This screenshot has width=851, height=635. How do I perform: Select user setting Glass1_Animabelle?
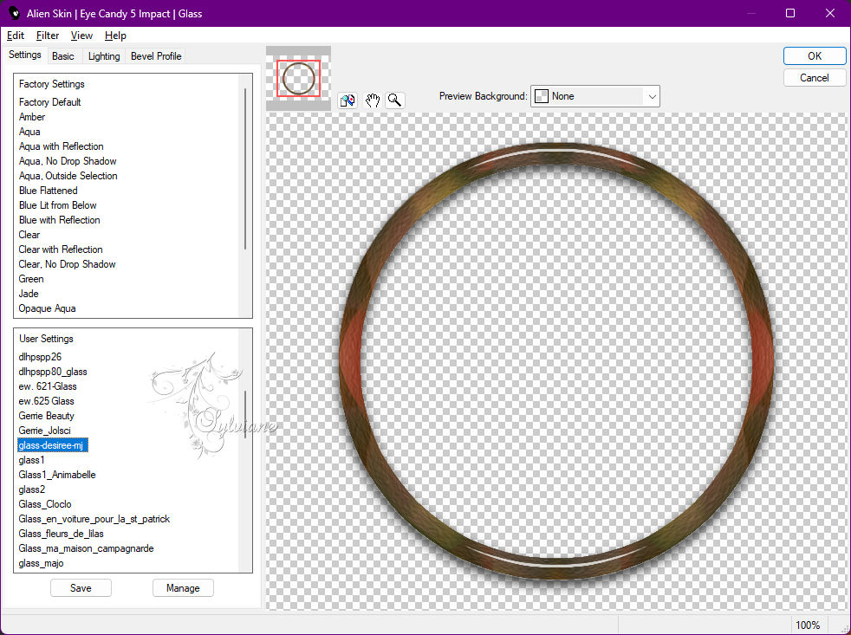point(57,475)
